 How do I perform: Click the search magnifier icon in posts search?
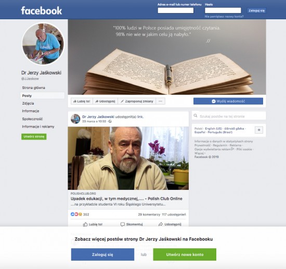196,116
